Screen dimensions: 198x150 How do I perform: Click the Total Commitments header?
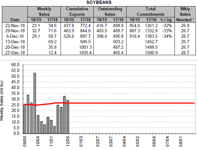150,11
